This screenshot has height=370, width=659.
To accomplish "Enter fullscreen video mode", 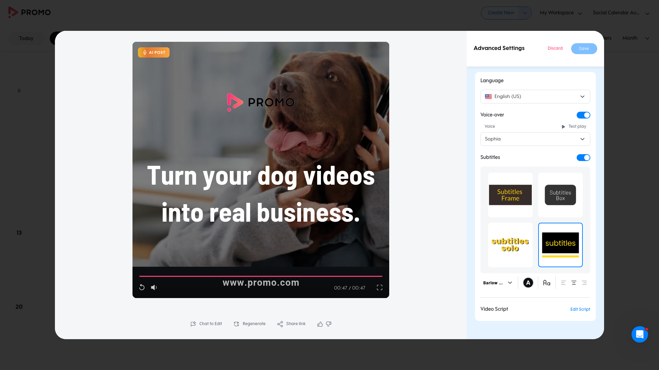I will tap(379, 287).
